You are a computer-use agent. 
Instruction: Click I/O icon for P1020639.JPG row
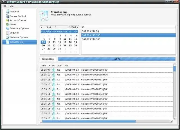pyautogui.click(x=54, y=118)
